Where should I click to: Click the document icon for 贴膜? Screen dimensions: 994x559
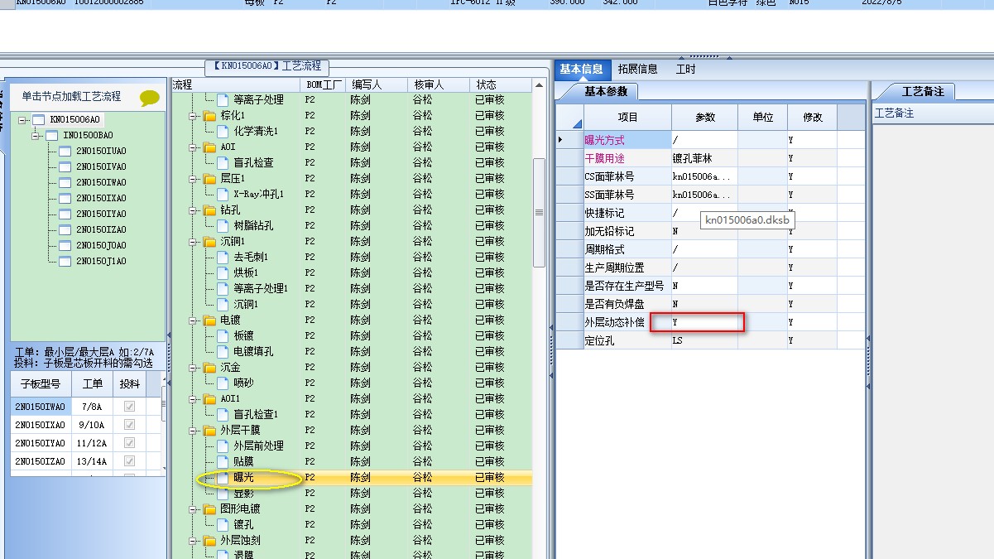[222, 461]
